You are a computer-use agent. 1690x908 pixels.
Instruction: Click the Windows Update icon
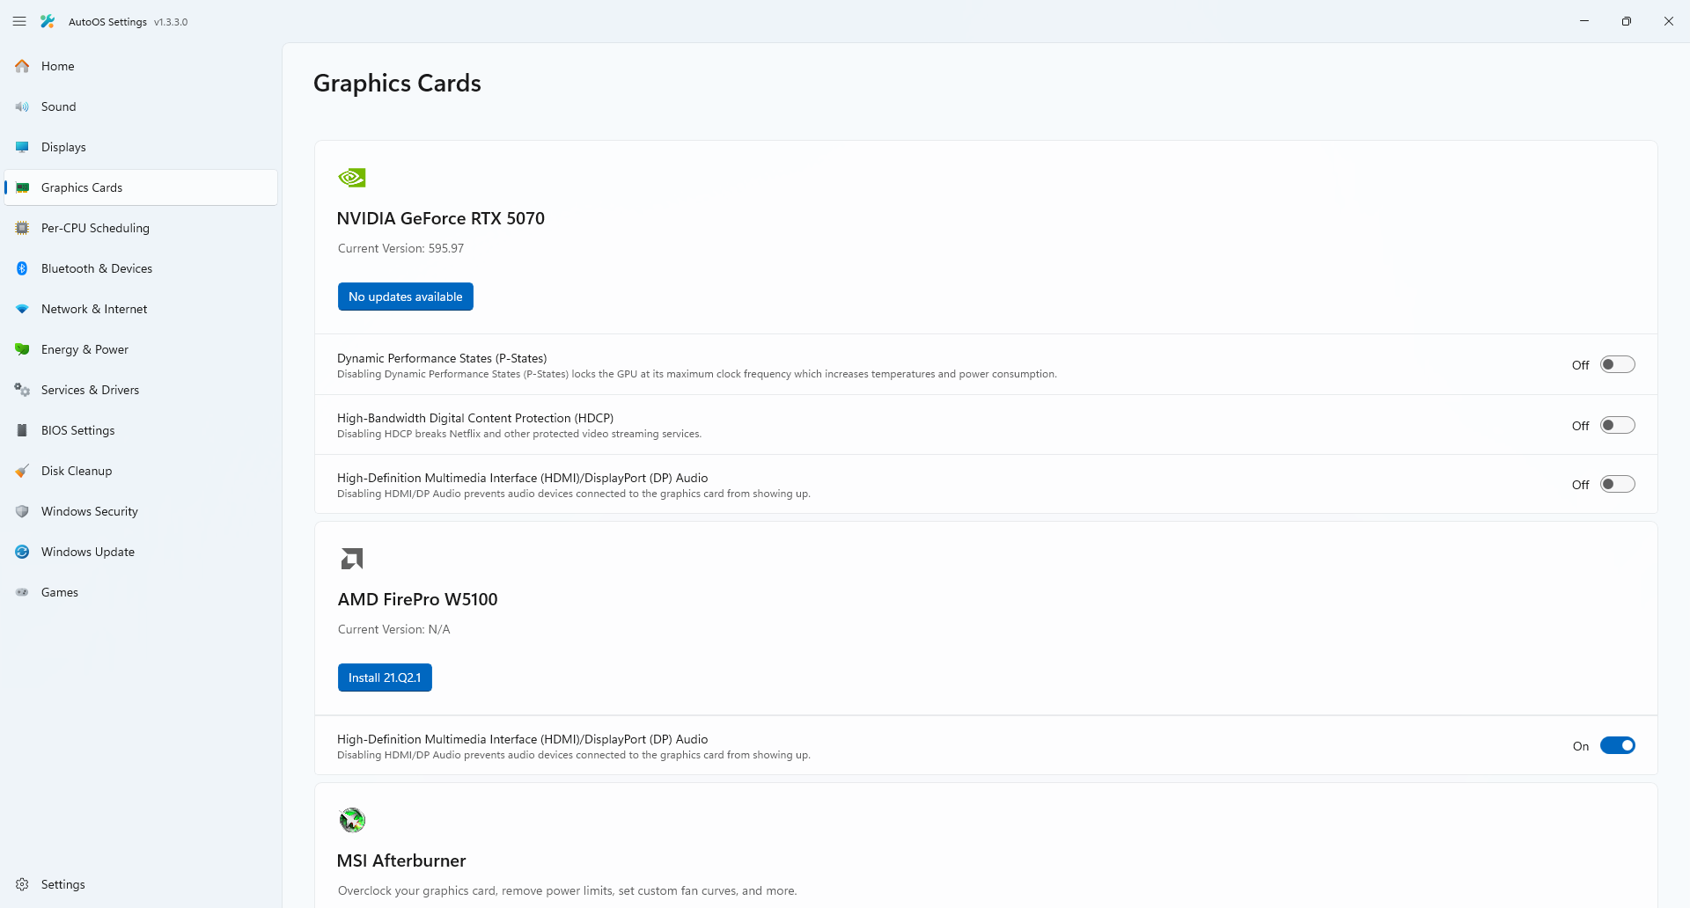tap(22, 552)
